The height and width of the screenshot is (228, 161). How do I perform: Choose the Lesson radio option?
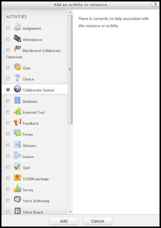[x=8, y=156]
